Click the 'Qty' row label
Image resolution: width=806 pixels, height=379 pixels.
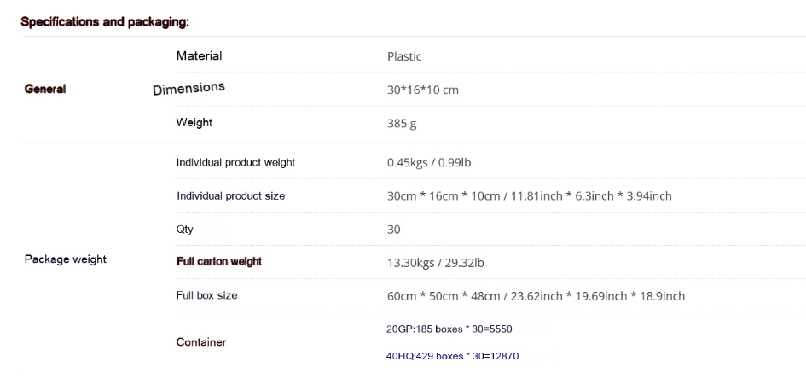(x=184, y=230)
